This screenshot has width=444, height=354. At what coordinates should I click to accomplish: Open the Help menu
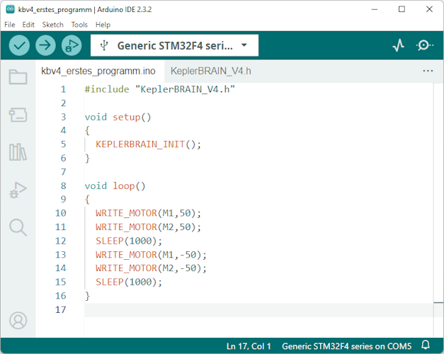coord(103,25)
